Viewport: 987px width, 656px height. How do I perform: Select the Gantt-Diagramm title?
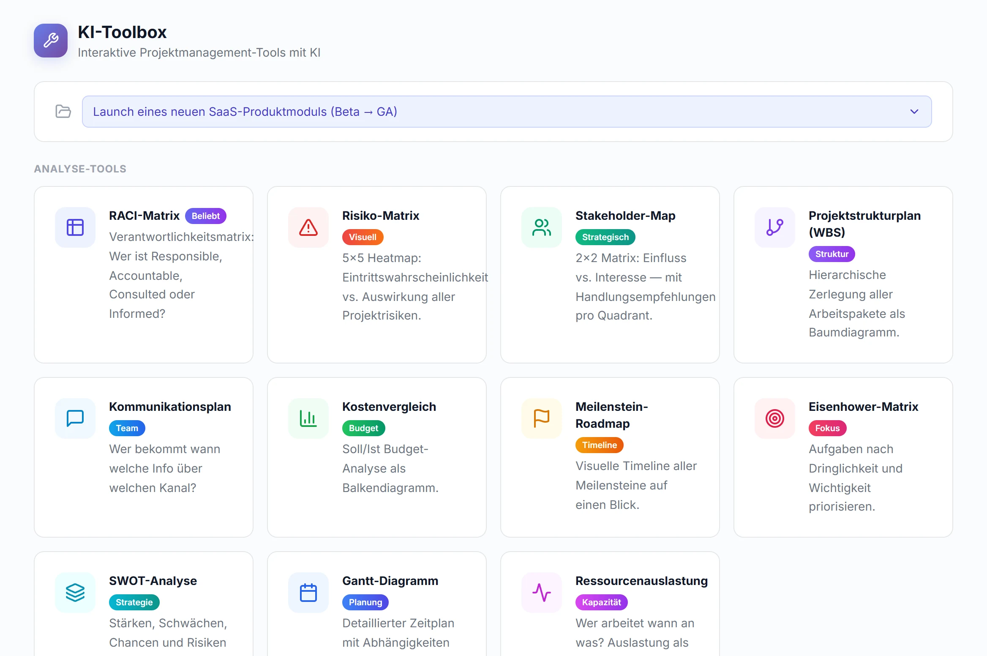click(390, 581)
